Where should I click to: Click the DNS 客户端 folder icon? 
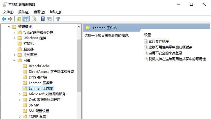coord(25,77)
